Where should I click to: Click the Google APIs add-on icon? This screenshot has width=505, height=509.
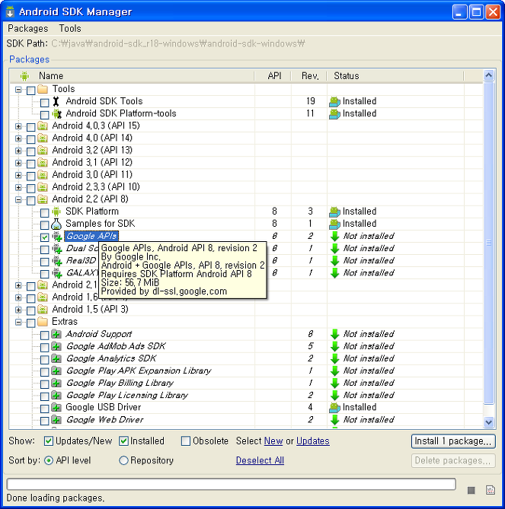click(57, 237)
